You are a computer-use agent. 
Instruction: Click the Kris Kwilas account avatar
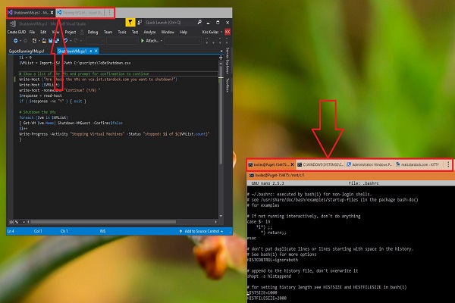pyautogui.click(x=225, y=33)
